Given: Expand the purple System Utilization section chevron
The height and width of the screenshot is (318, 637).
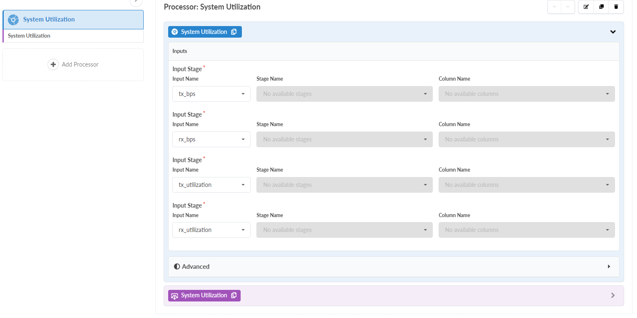Looking at the screenshot, I should tap(613, 295).
